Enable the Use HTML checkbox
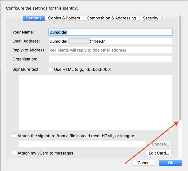 pos(51,70)
